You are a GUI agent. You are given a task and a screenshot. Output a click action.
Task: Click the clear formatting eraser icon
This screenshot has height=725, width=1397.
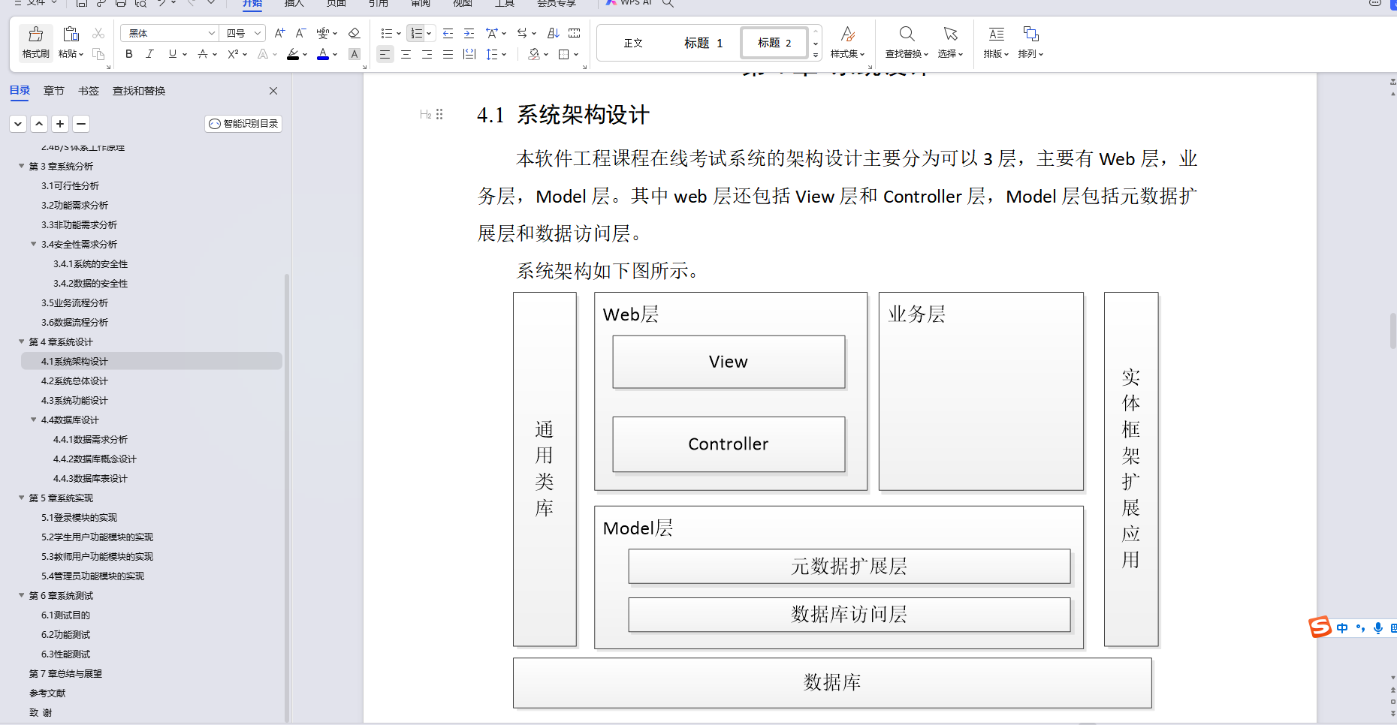click(354, 33)
